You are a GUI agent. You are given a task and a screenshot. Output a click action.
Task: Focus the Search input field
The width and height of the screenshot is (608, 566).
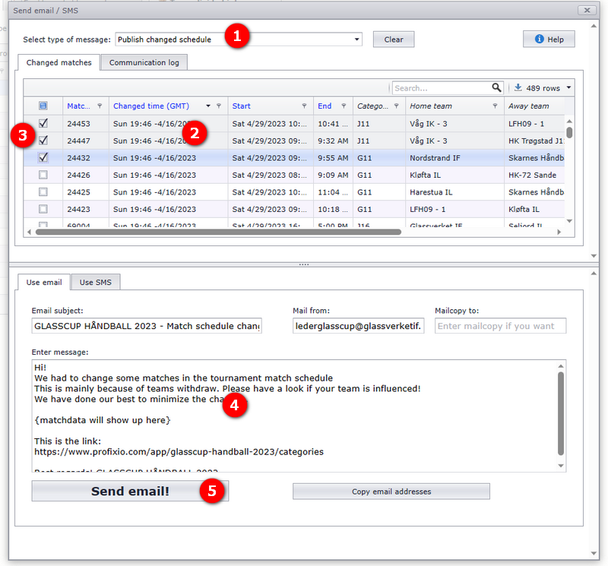[442, 88]
